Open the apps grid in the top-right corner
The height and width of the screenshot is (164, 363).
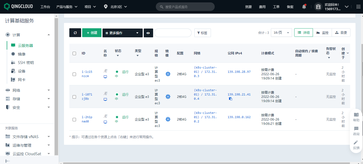coord(358,6)
